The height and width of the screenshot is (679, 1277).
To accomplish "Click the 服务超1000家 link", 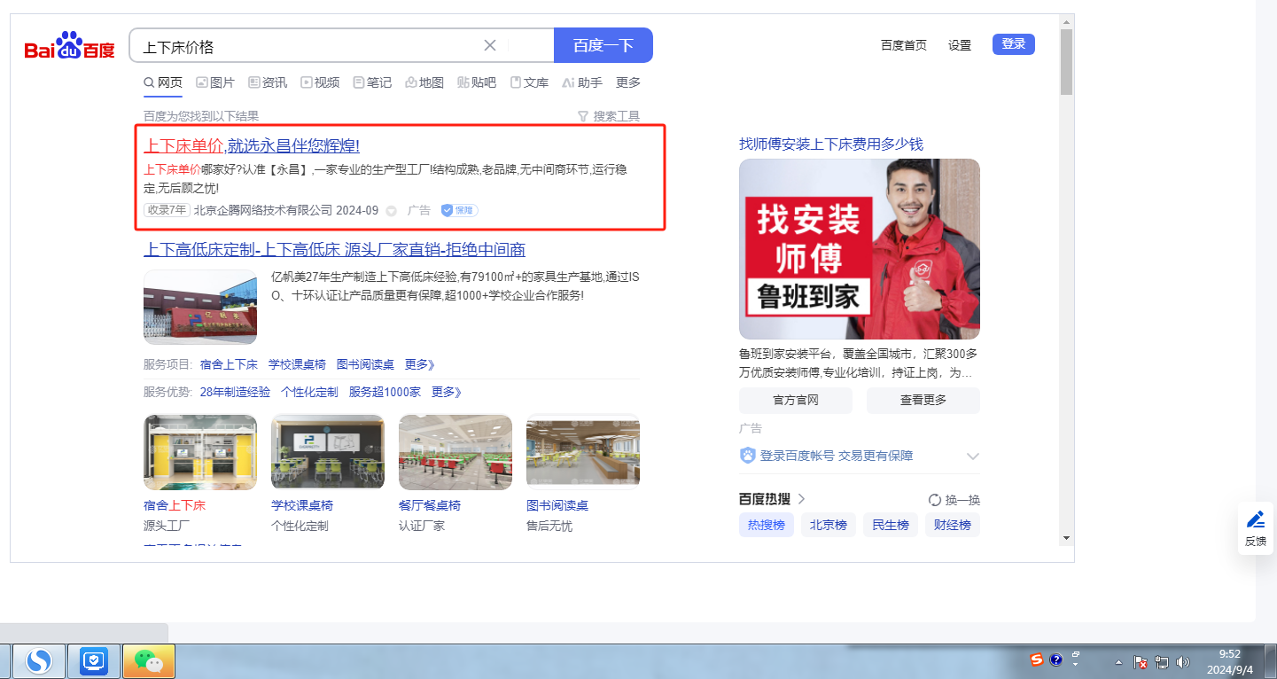I will point(385,392).
